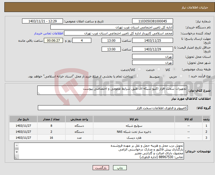Click the buyer notes scroll down arrow
The image size is (215, 175).
click(17, 152)
